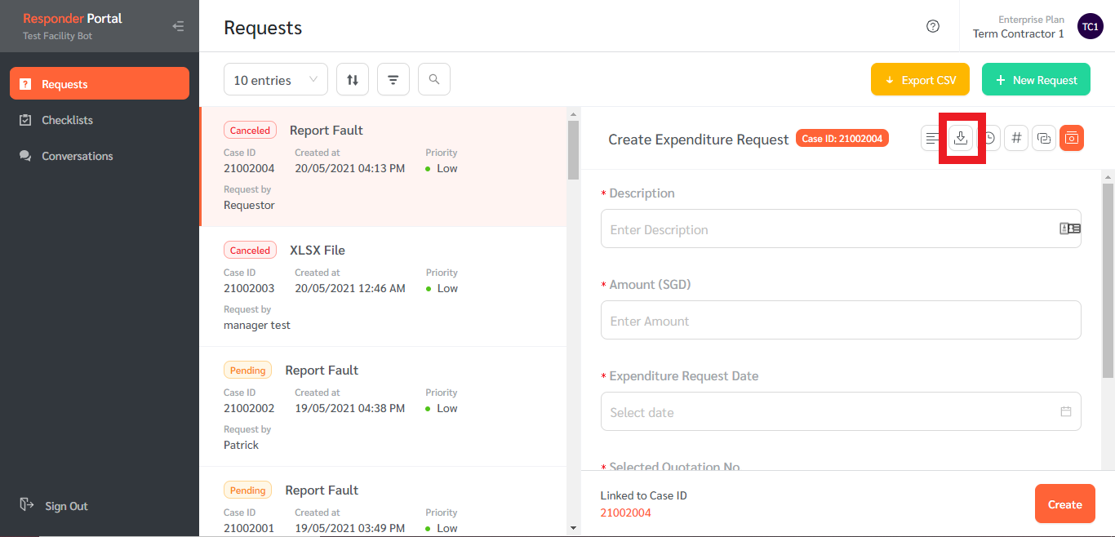The image size is (1115, 537).
Task: Click the sort arrows icon button
Action: click(x=353, y=80)
